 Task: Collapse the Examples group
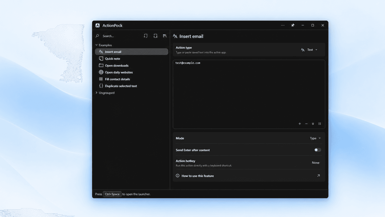96,45
